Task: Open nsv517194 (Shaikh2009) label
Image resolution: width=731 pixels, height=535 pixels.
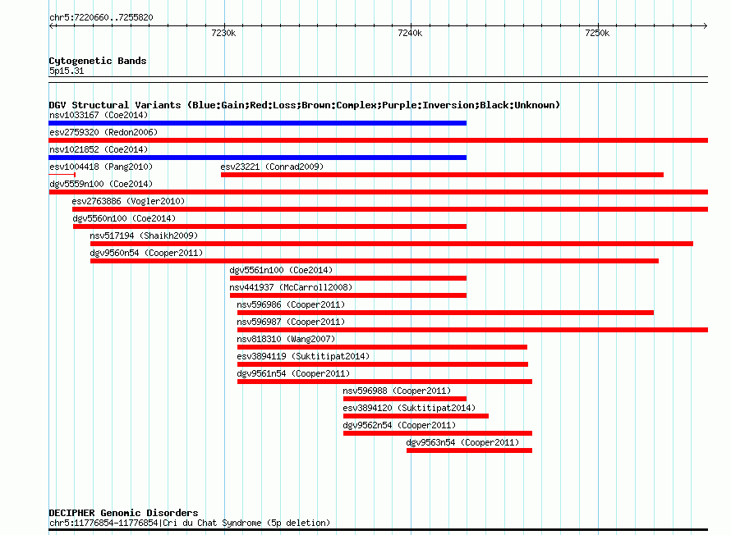Action: coord(144,235)
